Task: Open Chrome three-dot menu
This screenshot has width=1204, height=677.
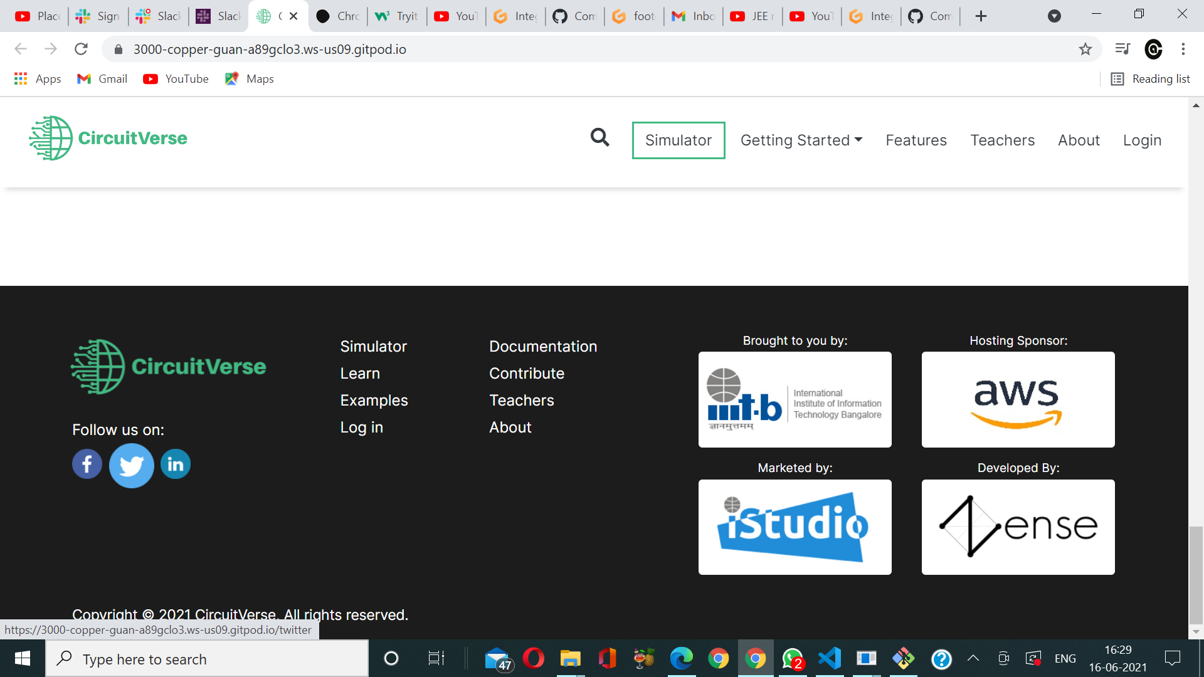Action: pos(1183,49)
